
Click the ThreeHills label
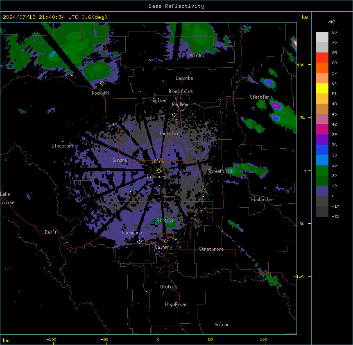[220, 171]
